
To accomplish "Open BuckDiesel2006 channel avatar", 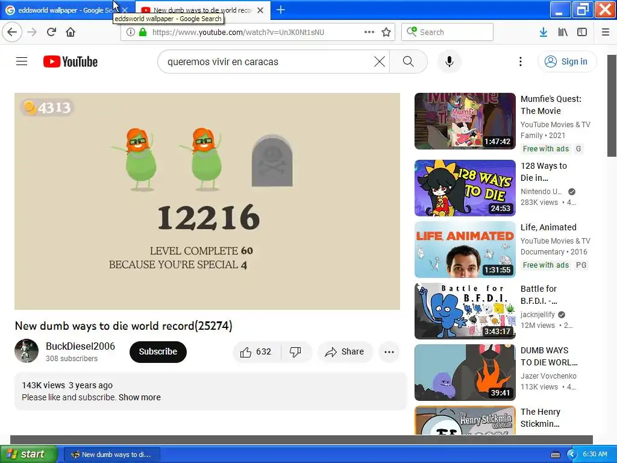I will [x=27, y=351].
